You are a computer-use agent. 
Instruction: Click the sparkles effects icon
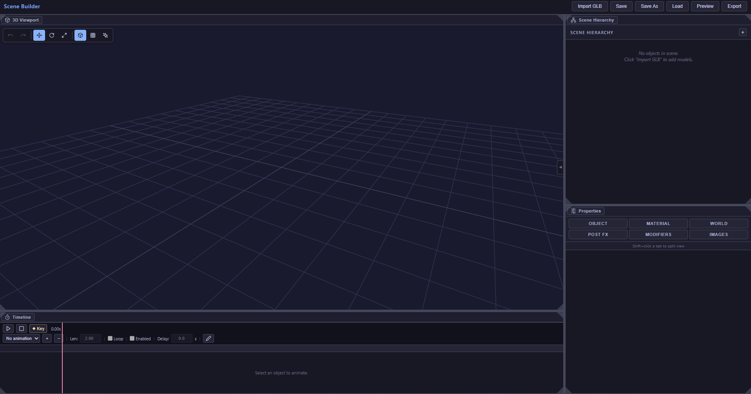tap(105, 35)
